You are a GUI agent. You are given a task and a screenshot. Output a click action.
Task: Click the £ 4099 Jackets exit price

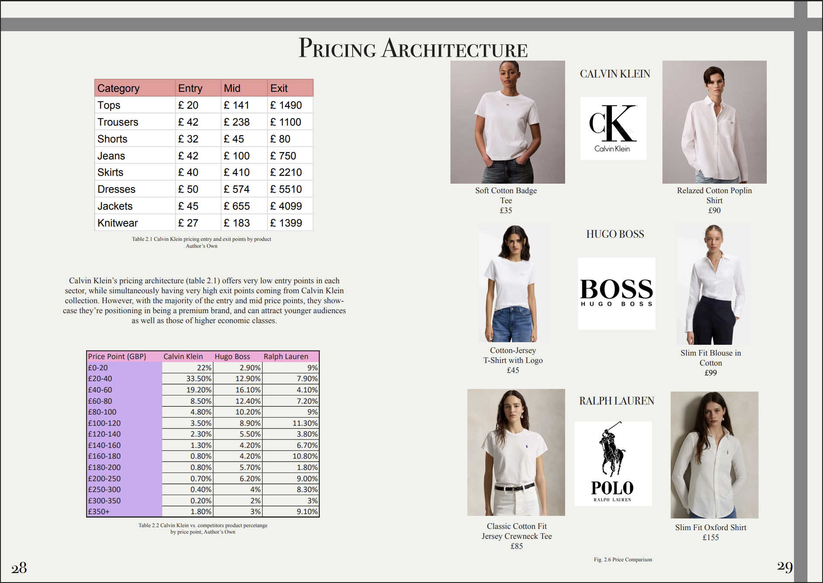click(x=286, y=206)
